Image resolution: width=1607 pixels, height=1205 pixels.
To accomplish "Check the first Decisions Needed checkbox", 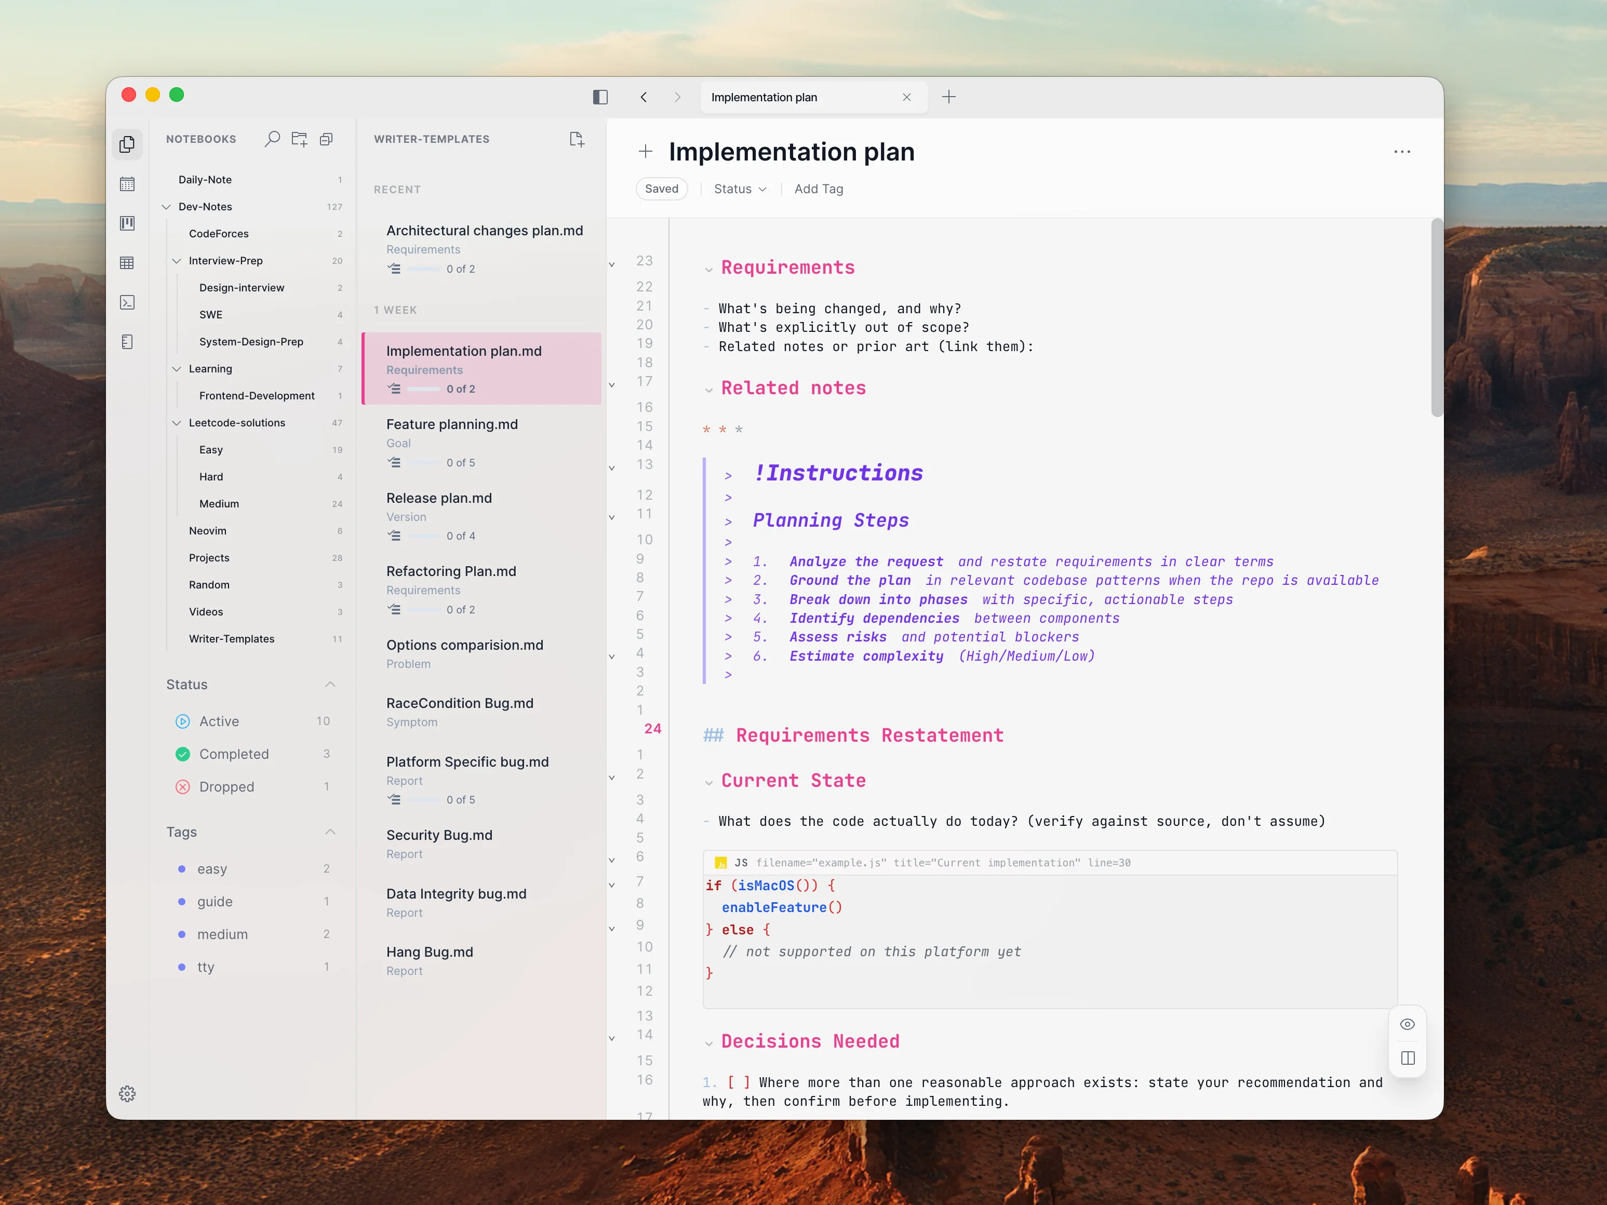I will [x=738, y=1083].
